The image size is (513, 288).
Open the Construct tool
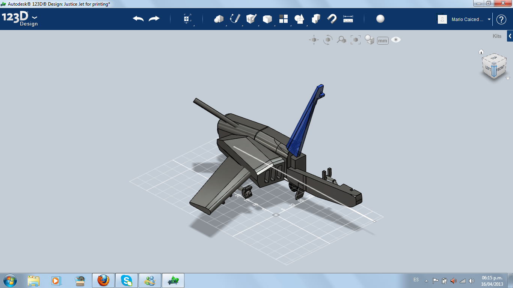click(251, 19)
